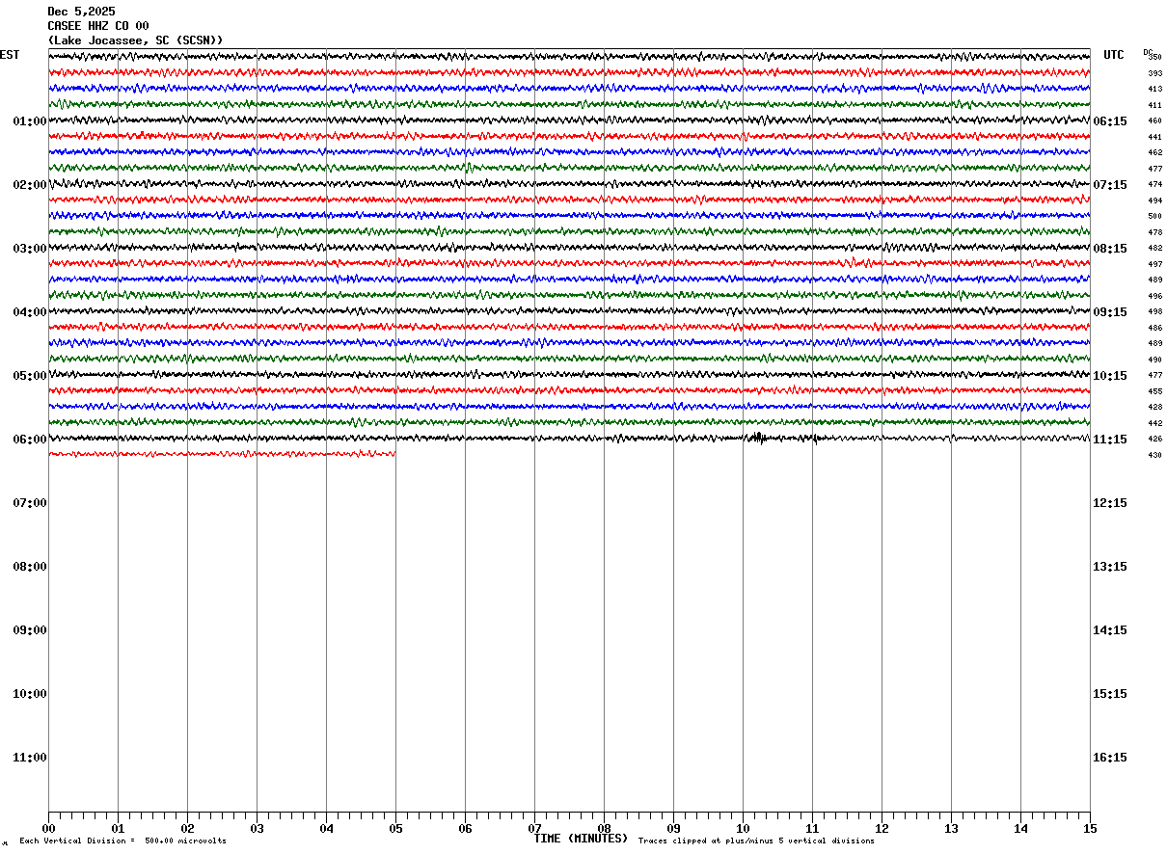Click minute axis label '15'
1167x854 pixels.
(x=1090, y=829)
